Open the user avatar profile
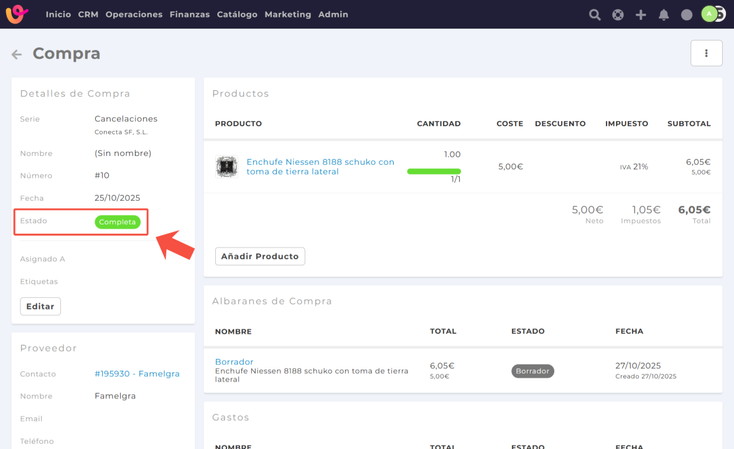The width and height of the screenshot is (734, 449). coord(710,14)
